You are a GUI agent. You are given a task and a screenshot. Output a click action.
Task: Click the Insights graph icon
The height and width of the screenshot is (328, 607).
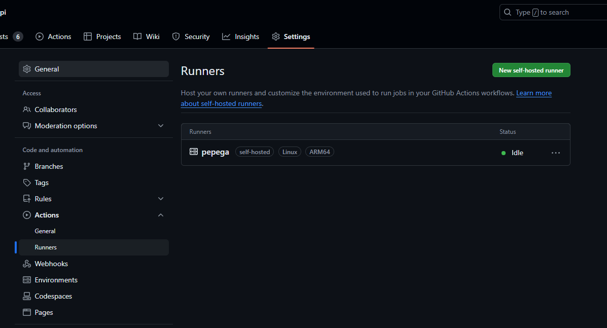pos(226,37)
